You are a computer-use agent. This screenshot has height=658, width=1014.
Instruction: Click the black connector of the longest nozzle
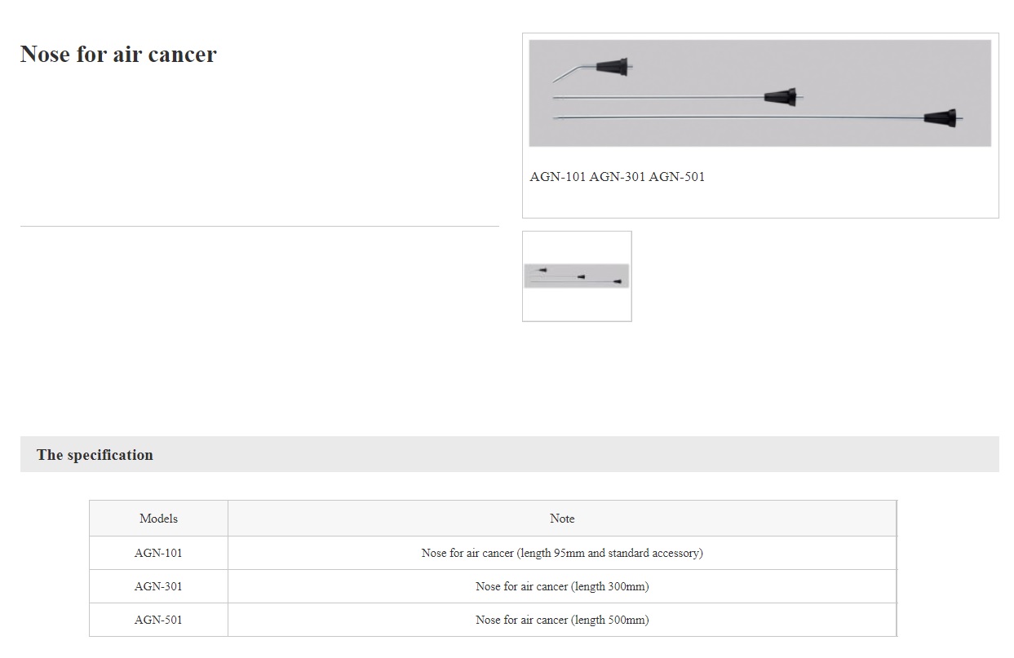point(941,117)
